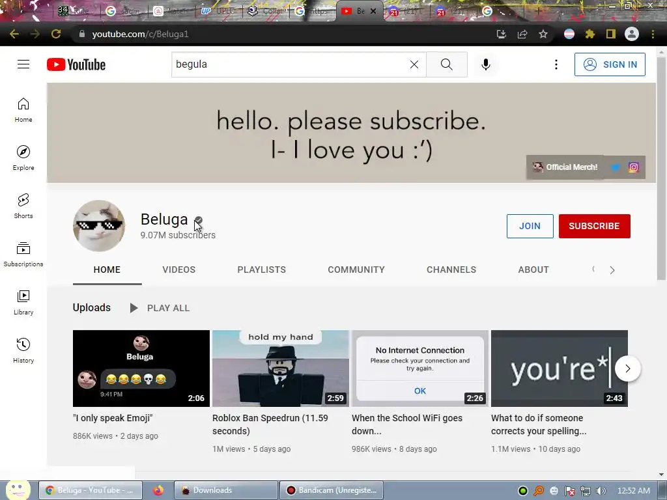This screenshot has width=667, height=500.
Task: Open Subscriptions in the sidebar
Action: (x=23, y=255)
